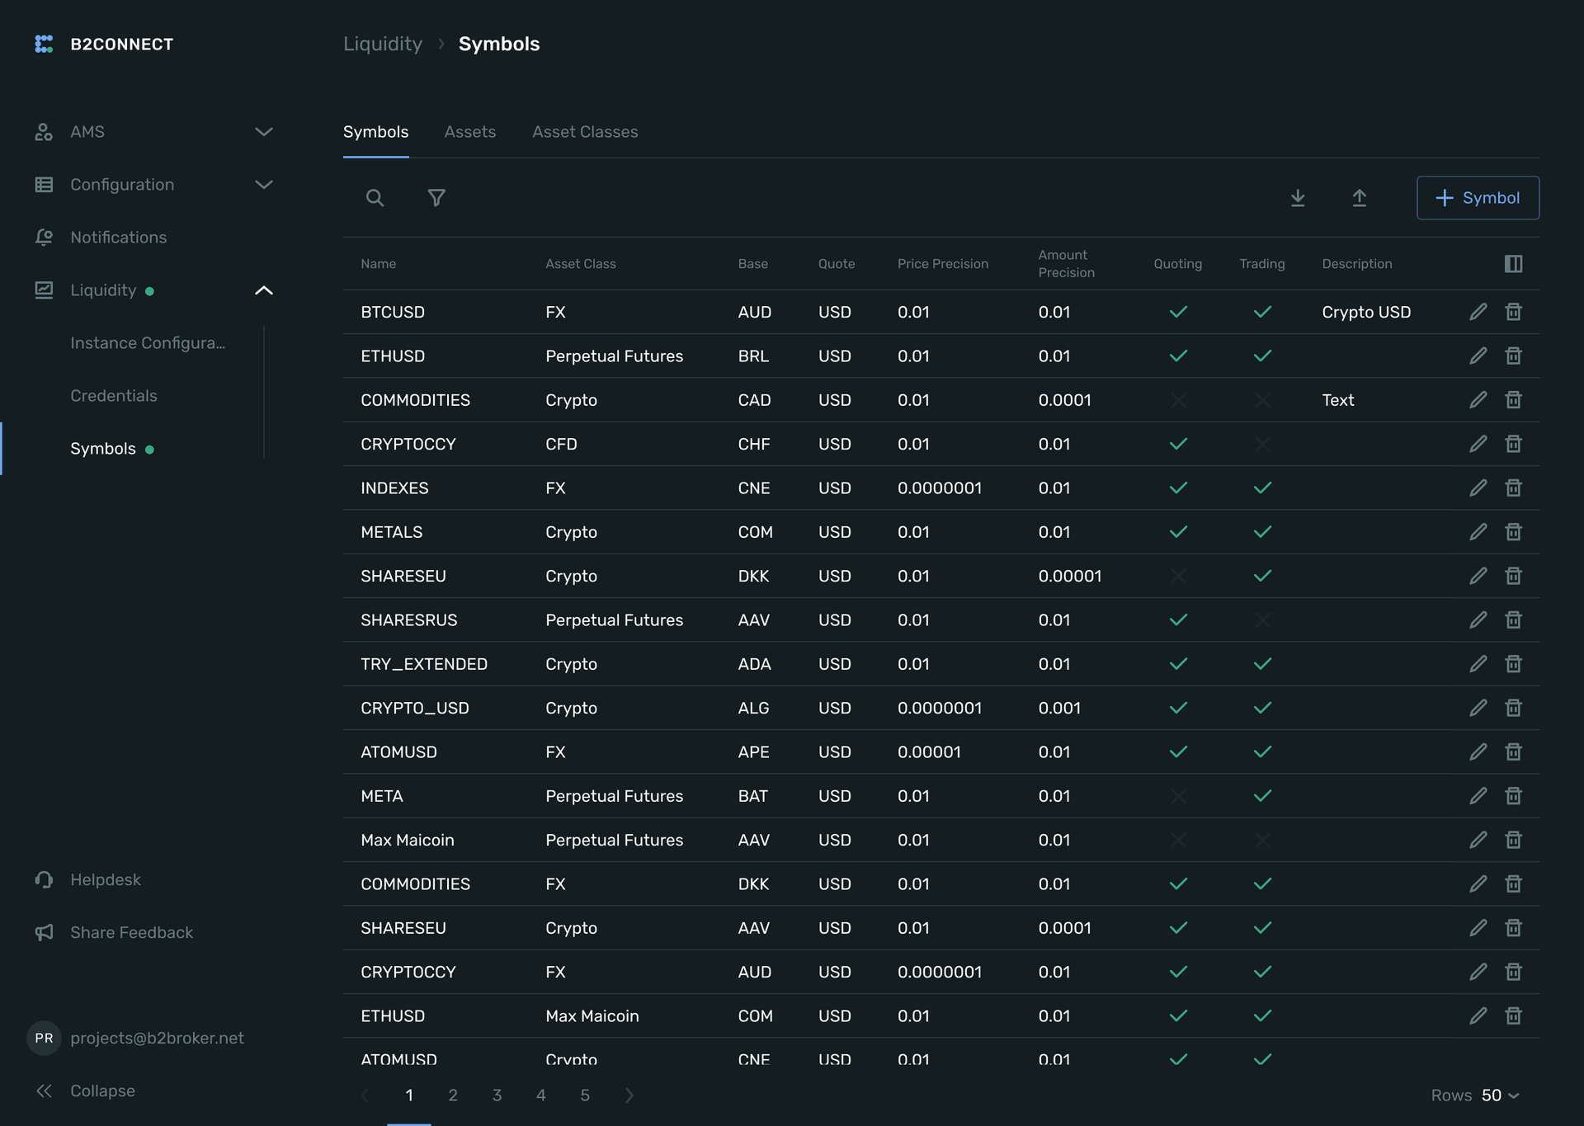
Task: Click the Helpdesk headset icon
Action: tap(45, 880)
